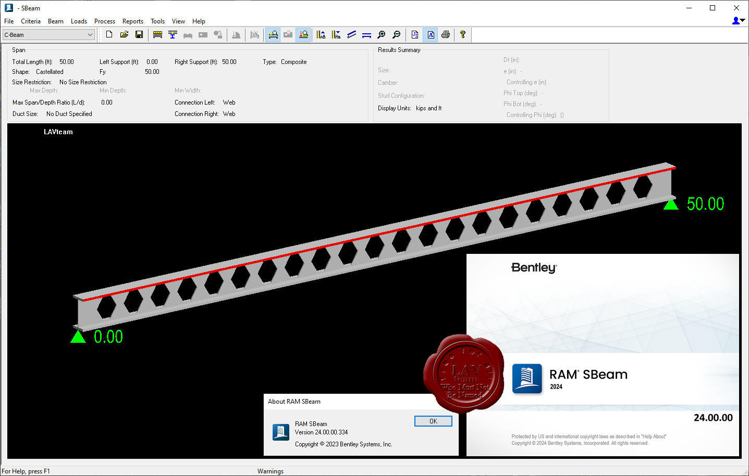The height and width of the screenshot is (476, 749).
Task: Click the LAVteam label in viewport
Action: pyautogui.click(x=58, y=132)
